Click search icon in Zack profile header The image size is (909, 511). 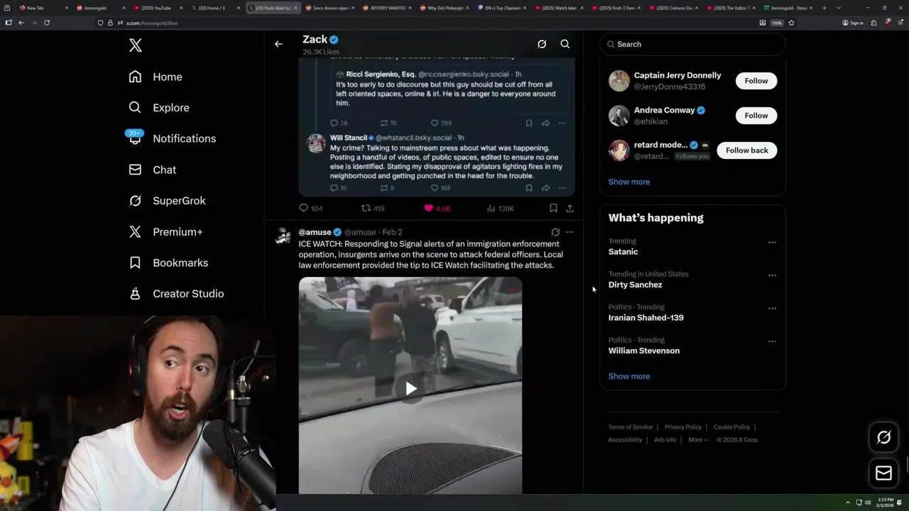pyautogui.click(x=565, y=44)
